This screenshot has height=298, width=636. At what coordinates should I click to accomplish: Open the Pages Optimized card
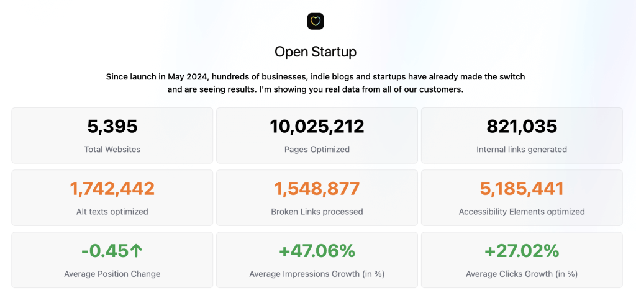pyautogui.click(x=317, y=135)
